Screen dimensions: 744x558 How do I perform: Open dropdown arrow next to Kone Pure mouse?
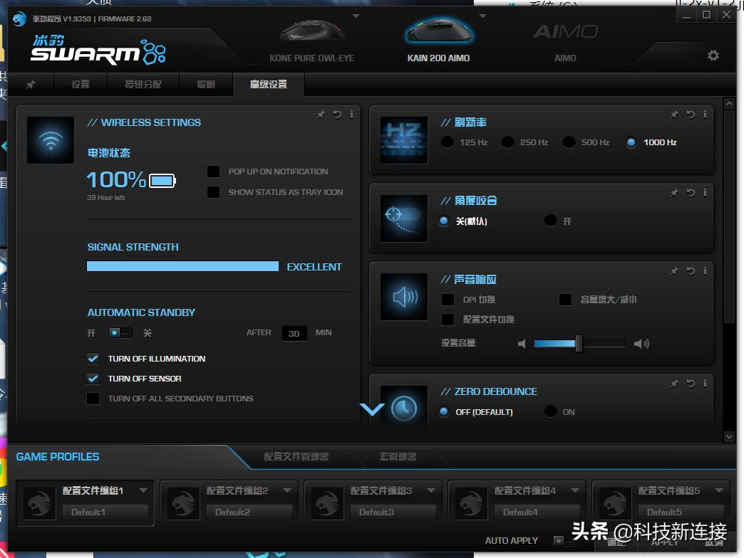click(356, 16)
